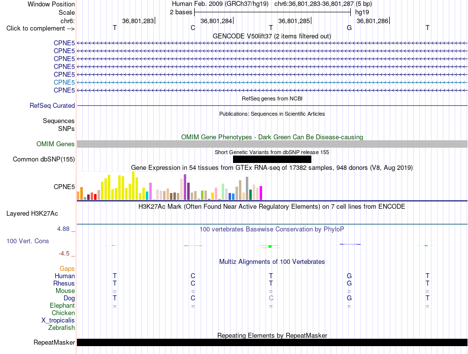Click 'Click to complement -->' to complement bases

(40, 29)
